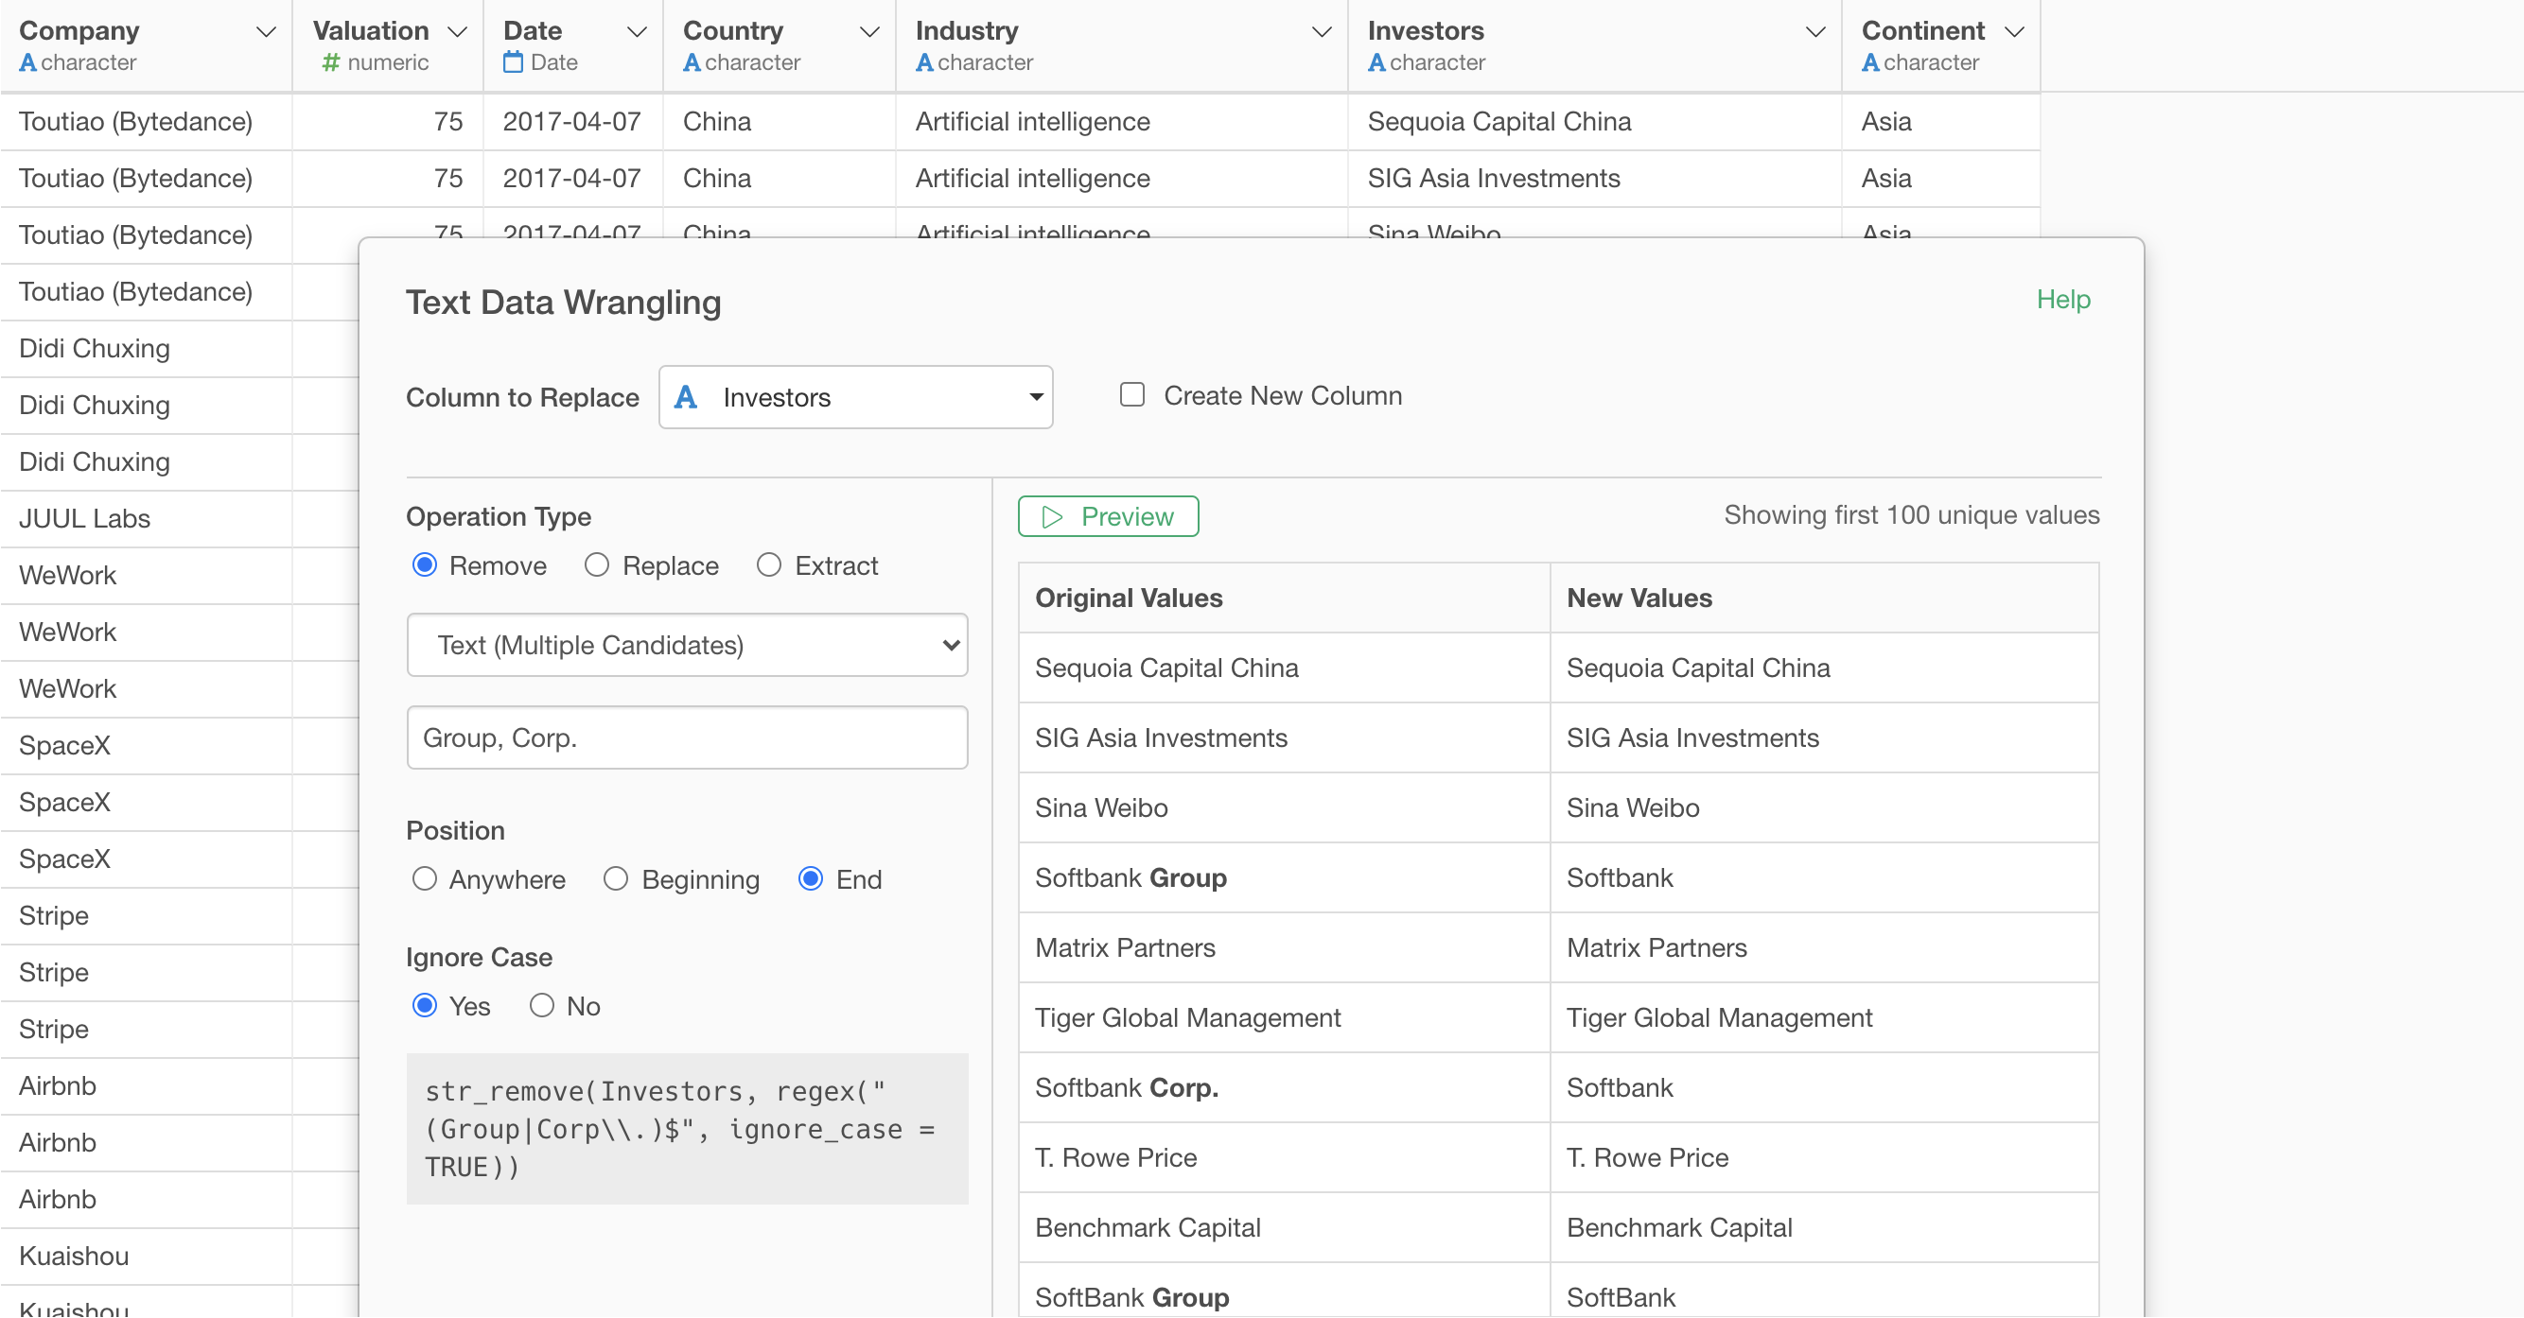Click the Preview button
The image size is (2524, 1318).
coord(1108,516)
